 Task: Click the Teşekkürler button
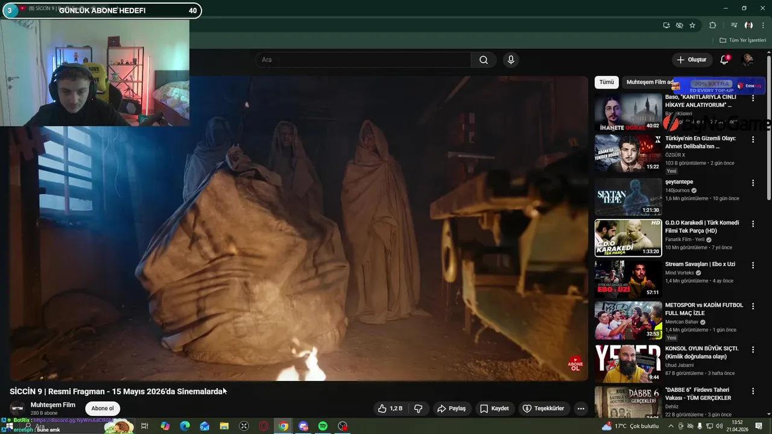tap(543, 409)
